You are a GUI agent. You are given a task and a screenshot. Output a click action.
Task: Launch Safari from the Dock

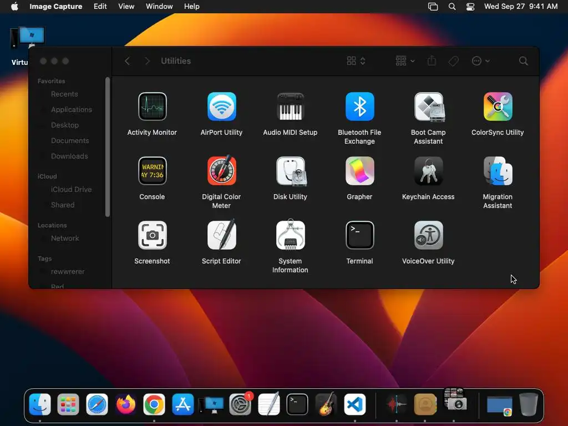97,404
